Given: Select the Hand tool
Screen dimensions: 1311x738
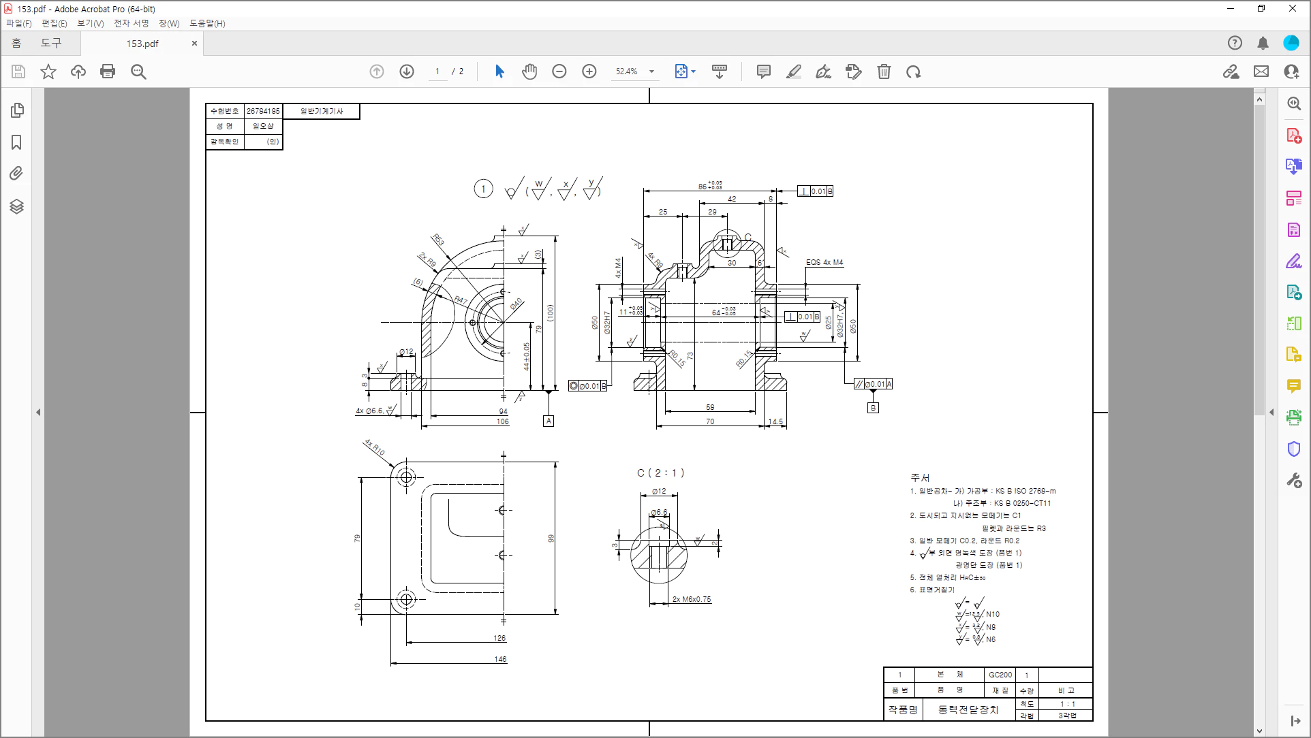Looking at the screenshot, I should [529, 71].
